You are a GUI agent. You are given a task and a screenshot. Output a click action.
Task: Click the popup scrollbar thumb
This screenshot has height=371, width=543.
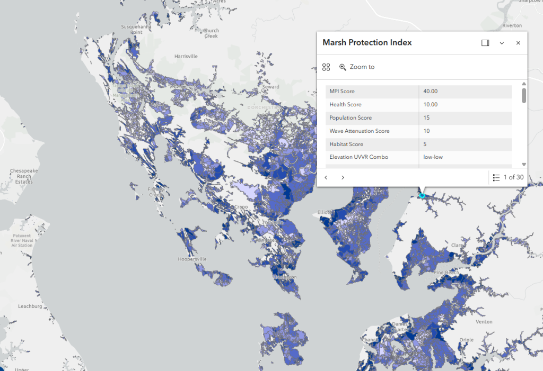coord(524,95)
